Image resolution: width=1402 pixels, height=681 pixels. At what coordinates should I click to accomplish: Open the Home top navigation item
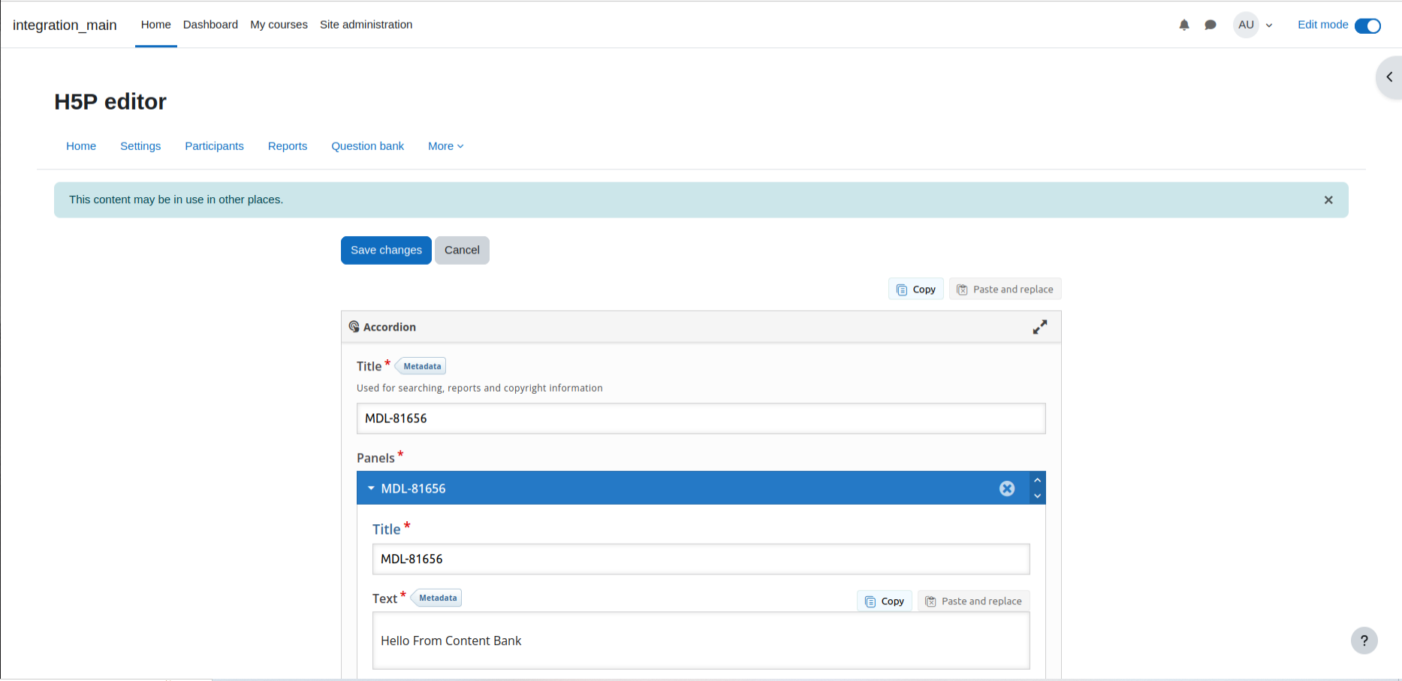coord(156,25)
